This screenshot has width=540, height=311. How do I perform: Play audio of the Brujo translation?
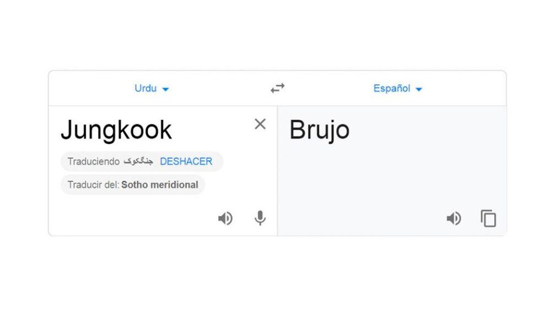click(453, 219)
